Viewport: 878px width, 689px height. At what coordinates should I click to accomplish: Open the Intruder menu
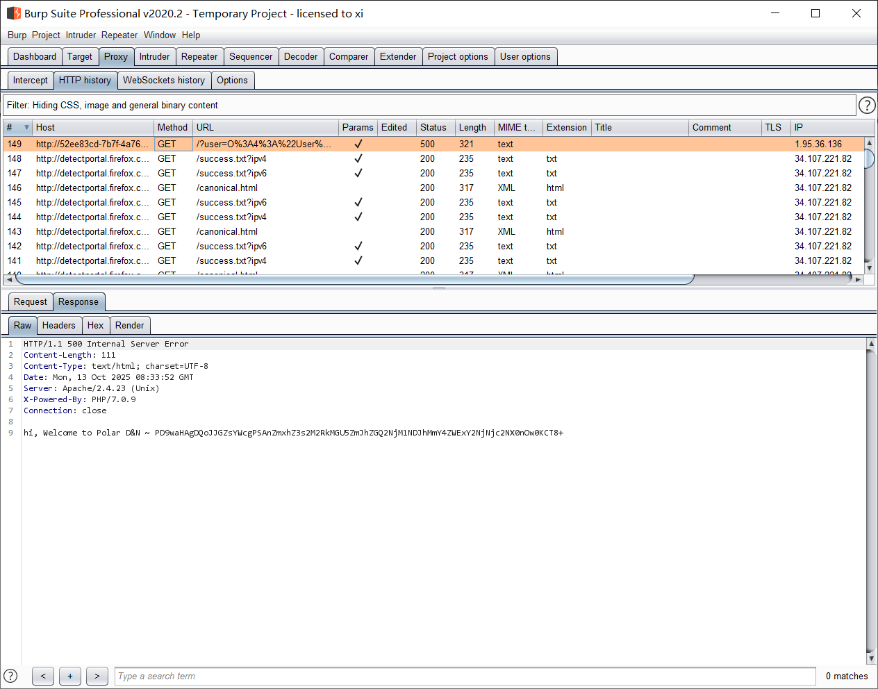click(x=81, y=35)
